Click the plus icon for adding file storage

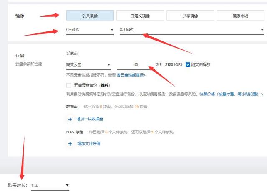pyautogui.click(x=70, y=143)
